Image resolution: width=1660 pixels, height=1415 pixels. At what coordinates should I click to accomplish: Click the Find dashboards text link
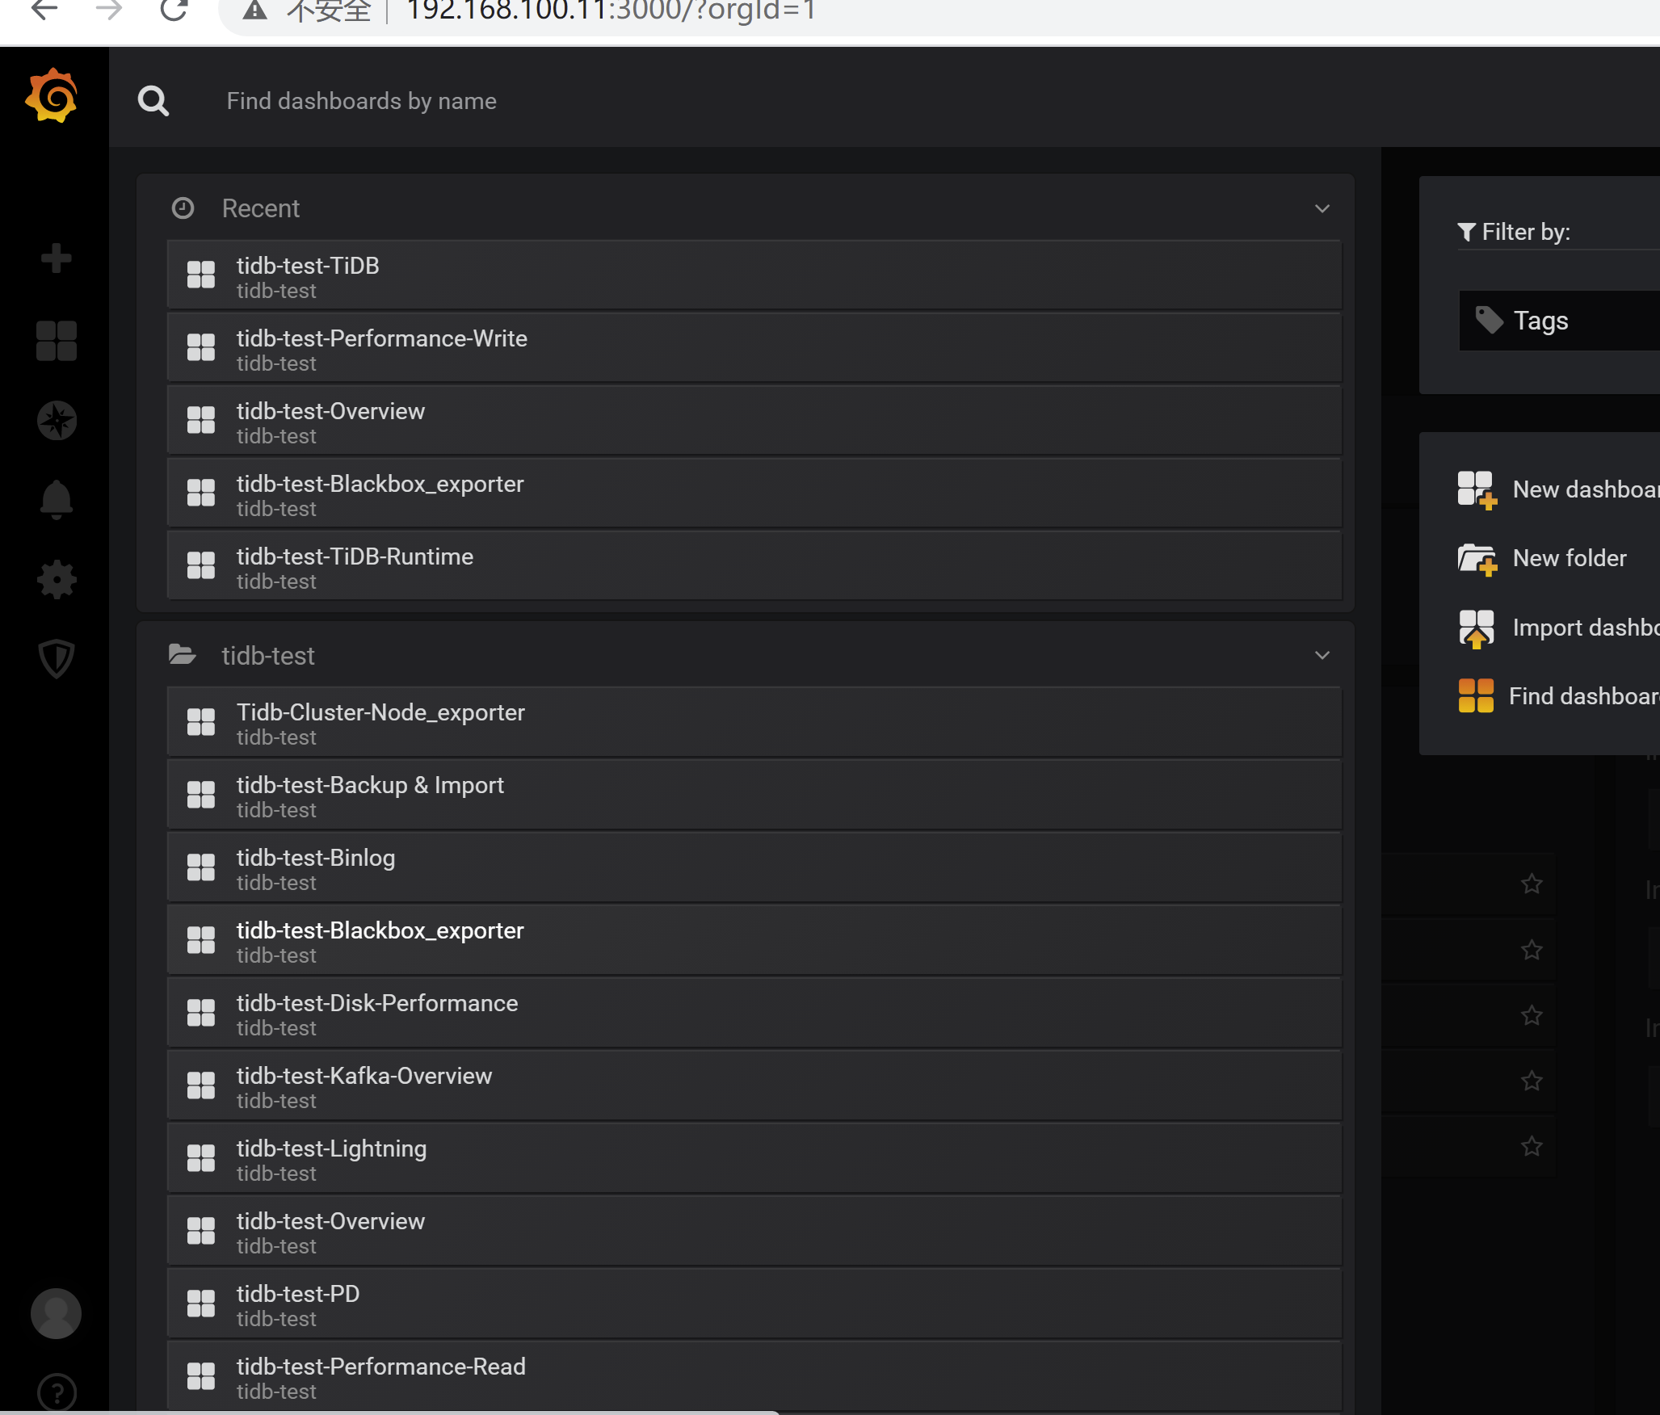pos(1584,696)
